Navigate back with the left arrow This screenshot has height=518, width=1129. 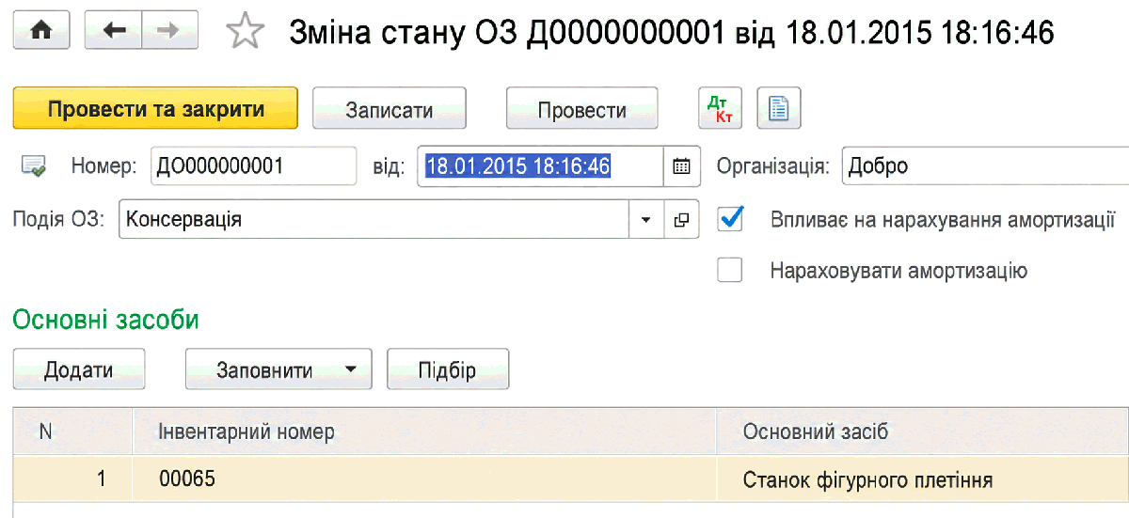(x=113, y=31)
